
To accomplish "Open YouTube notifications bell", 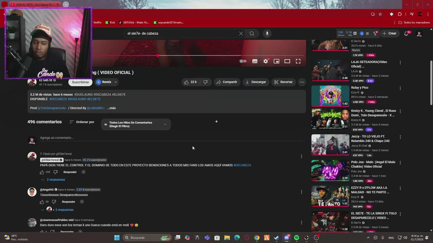I will click(x=406, y=33).
